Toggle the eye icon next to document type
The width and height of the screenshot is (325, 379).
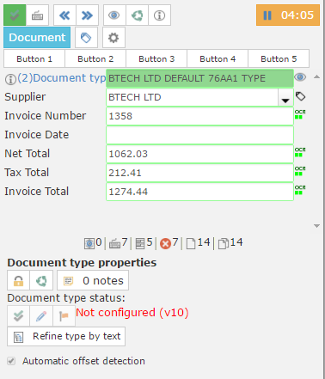(x=300, y=77)
